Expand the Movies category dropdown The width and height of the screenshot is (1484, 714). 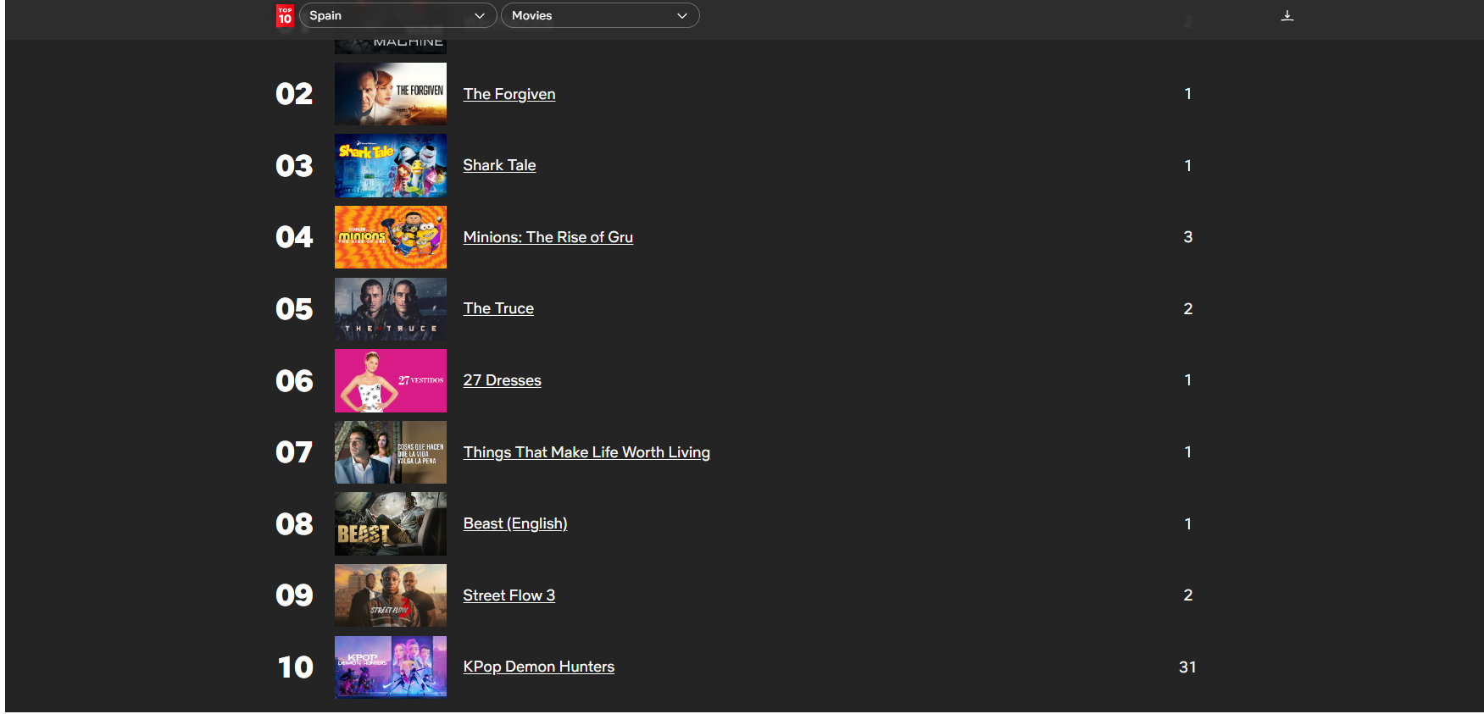(x=599, y=15)
